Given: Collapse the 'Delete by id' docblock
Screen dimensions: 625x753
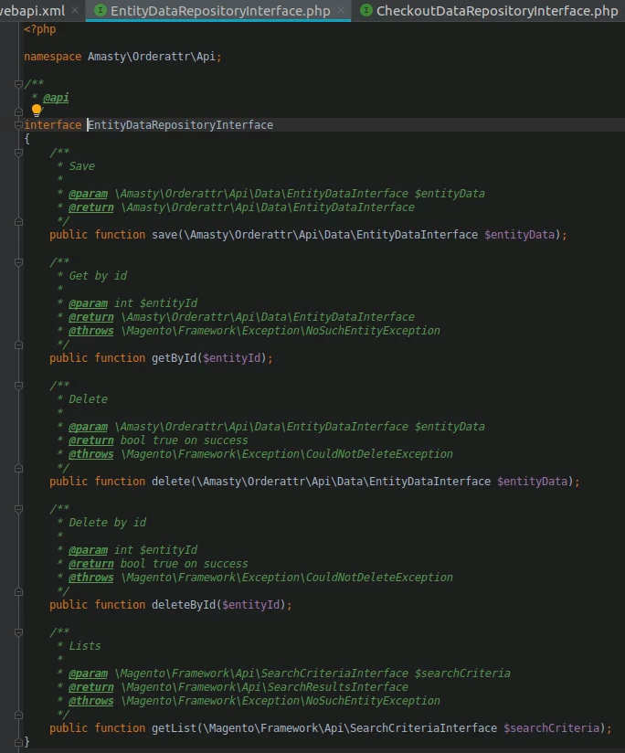Looking at the screenshot, I should tap(18, 509).
